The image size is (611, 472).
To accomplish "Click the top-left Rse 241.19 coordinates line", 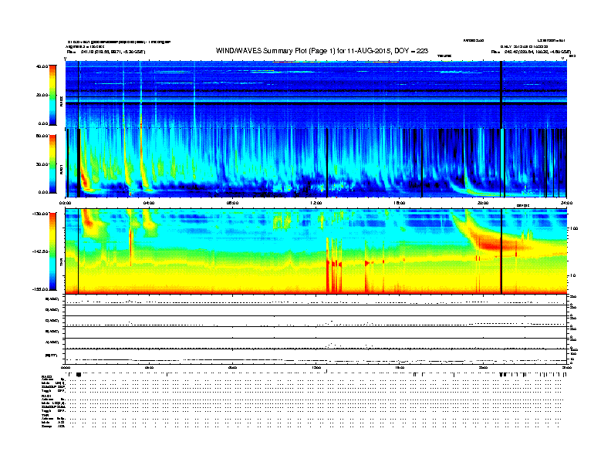I will [106, 52].
